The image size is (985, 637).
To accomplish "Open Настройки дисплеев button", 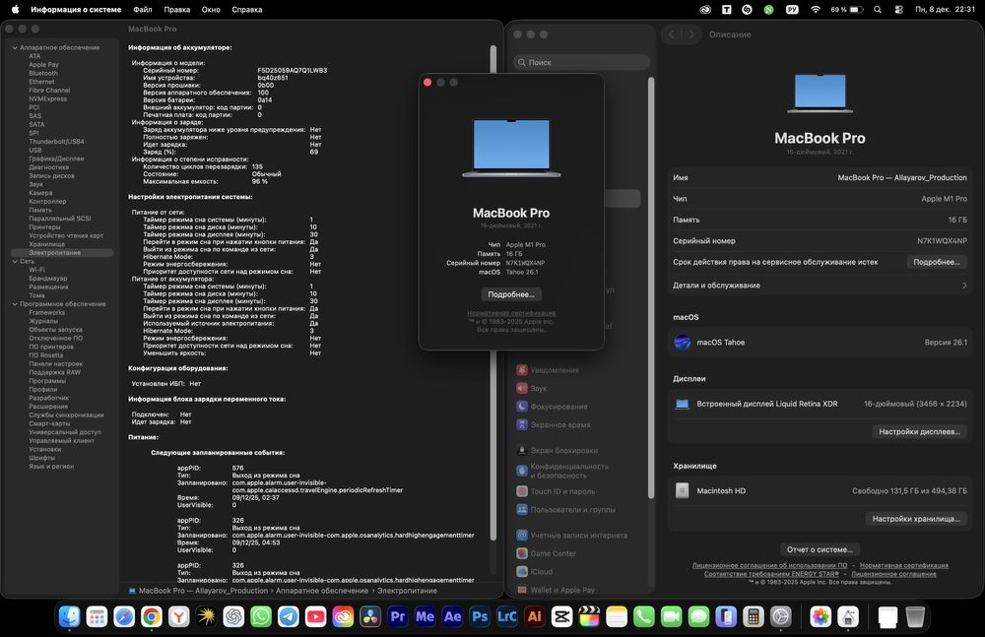I will pyautogui.click(x=919, y=431).
